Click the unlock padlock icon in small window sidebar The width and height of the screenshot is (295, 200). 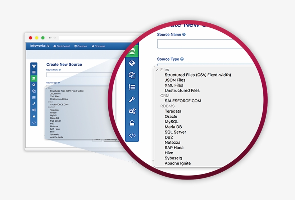click(34, 116)
